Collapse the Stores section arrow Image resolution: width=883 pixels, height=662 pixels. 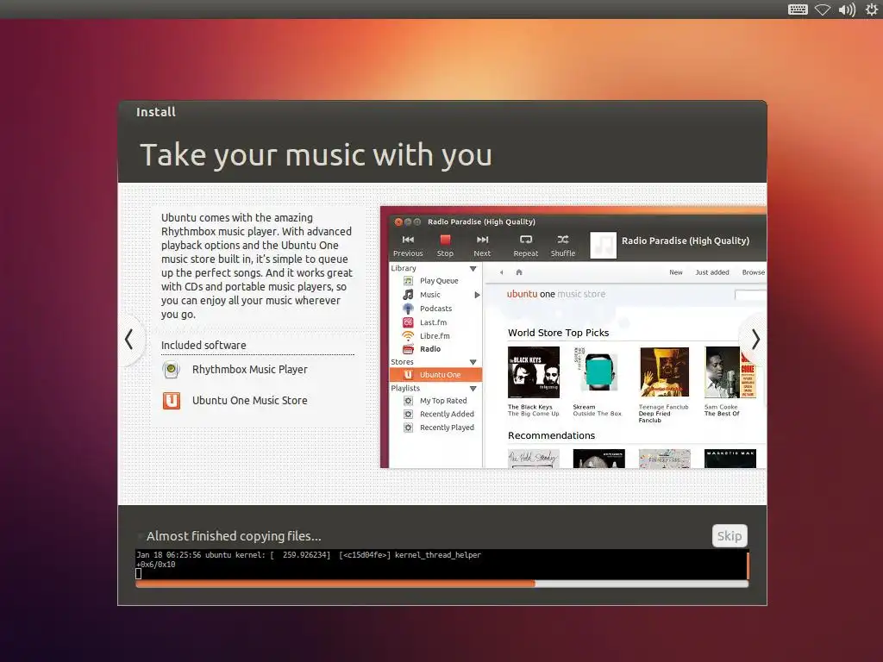point(473,362)
